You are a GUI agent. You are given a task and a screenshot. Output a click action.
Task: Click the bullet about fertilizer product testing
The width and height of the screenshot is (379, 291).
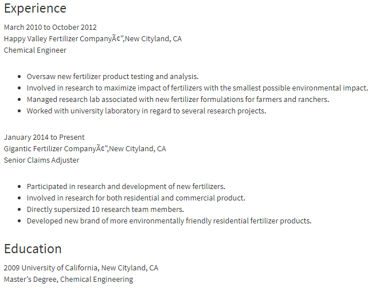[x=112, y=77]
